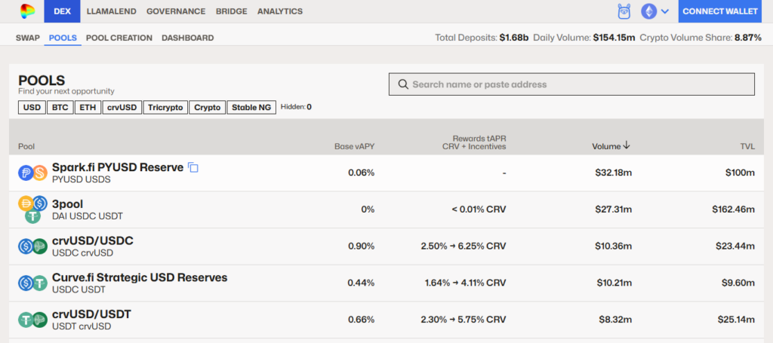This screenshot has height=343, width=773.
Task: Go to the DASHBOARD tab
Action: pyautogui.click(x=188, y=38)
